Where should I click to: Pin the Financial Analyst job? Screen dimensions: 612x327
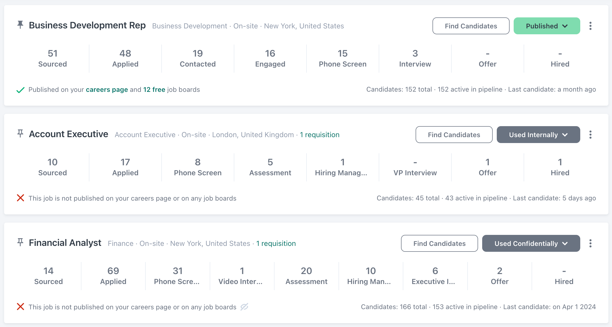coord(20,242)
